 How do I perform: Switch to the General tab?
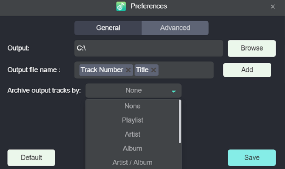click(x=108, y=28)
